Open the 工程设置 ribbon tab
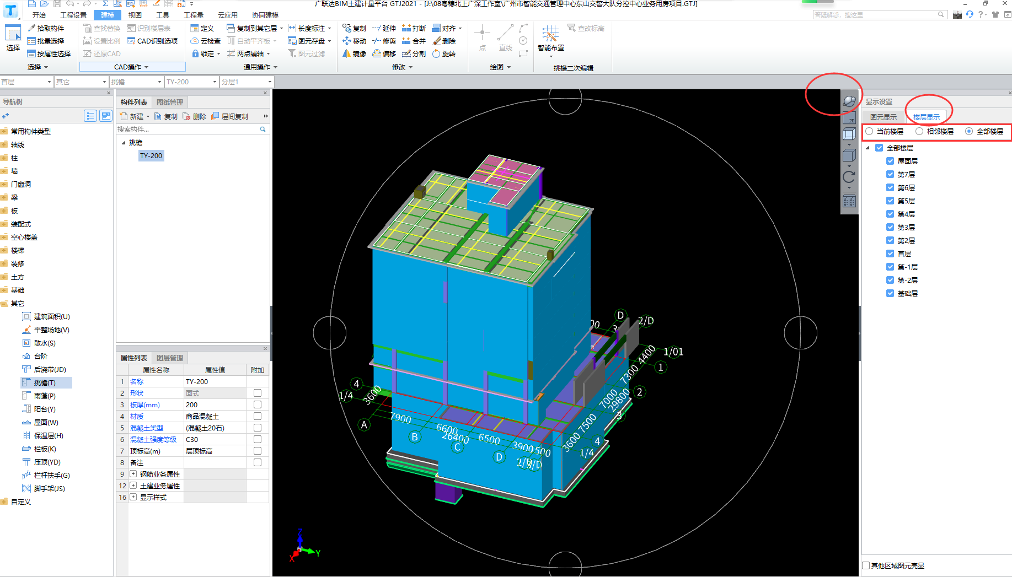Image resolution: width=1012 pixels, height=577 pixels. tap(73, 15)
